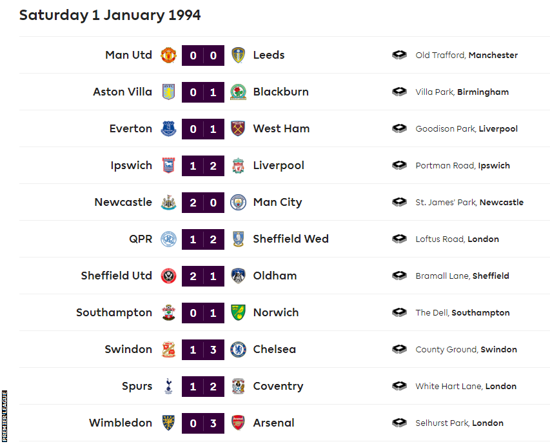This screenshot has width=550, height=444.
Task: Click the 2-0 Newcastle Man City scorebox
Action: pos(202,202)
